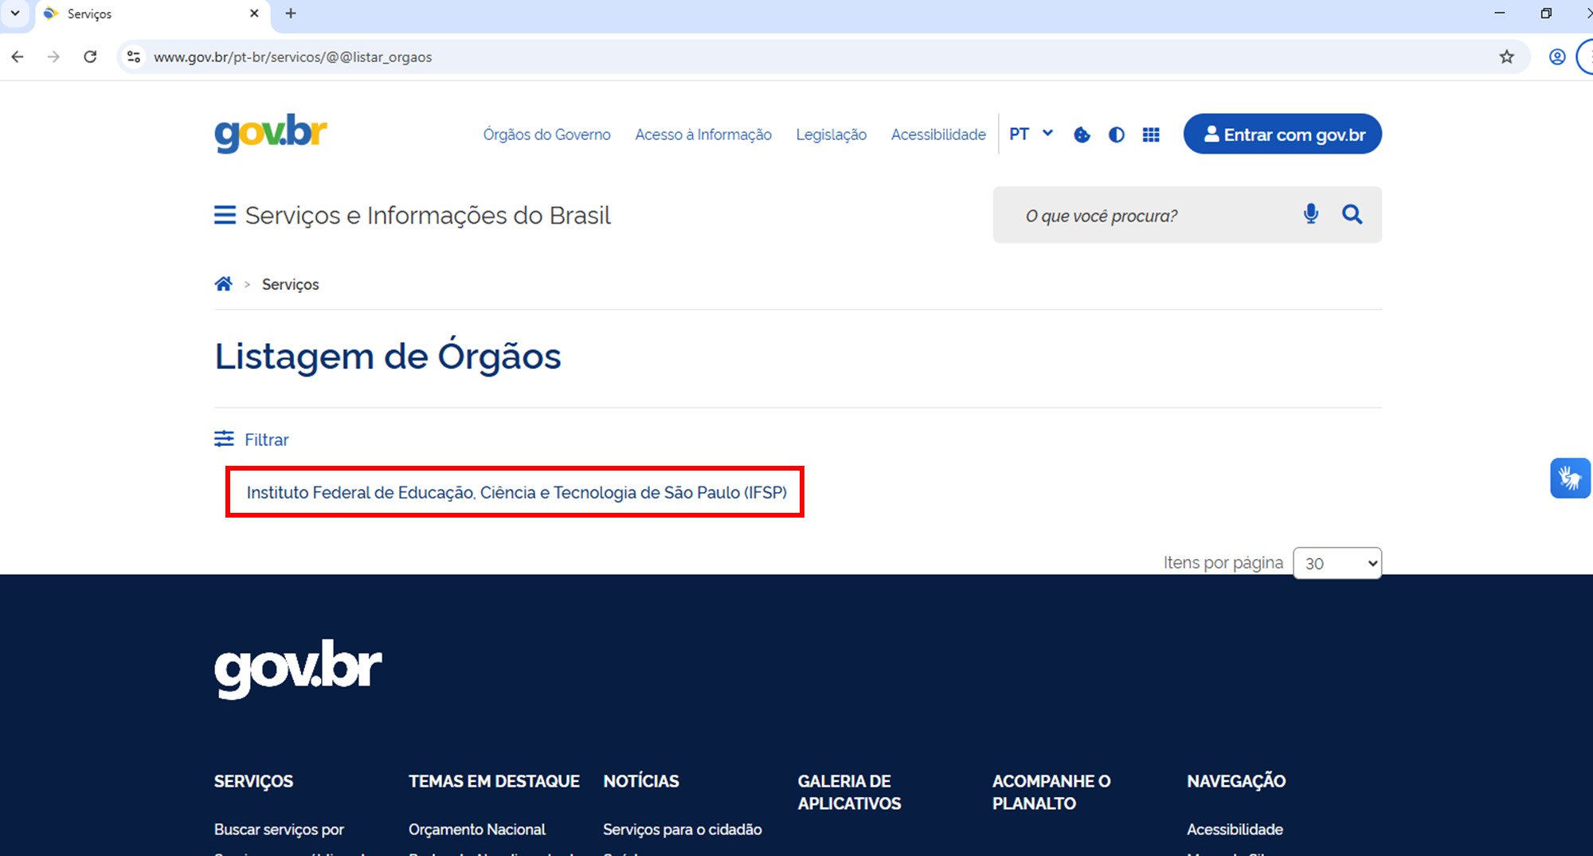This screenshot has width=1593, height=856.
Task: Expand the PT language dropdown
Action: [x=1031, y=134]
